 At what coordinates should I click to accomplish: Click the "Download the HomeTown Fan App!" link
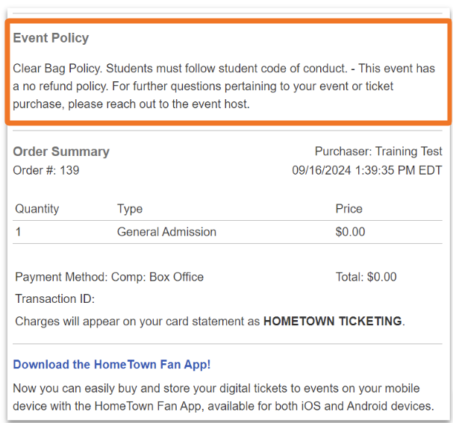coord(112,365)
